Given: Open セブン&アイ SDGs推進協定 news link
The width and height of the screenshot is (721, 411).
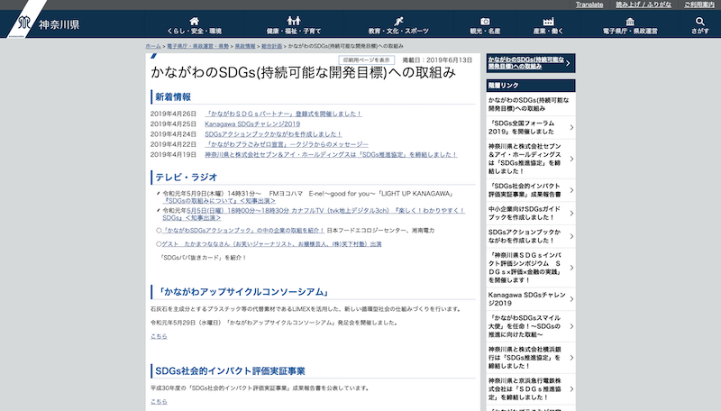Looking at the screenshot, I should 331,155.
